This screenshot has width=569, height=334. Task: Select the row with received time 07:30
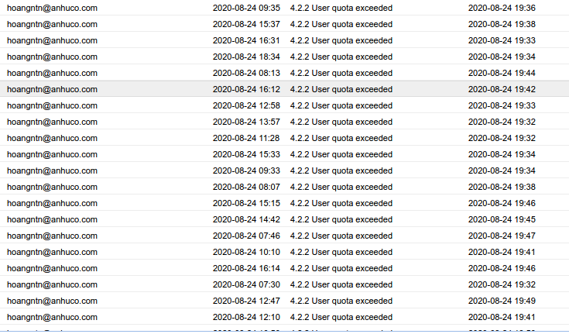[x=285, y=284]
